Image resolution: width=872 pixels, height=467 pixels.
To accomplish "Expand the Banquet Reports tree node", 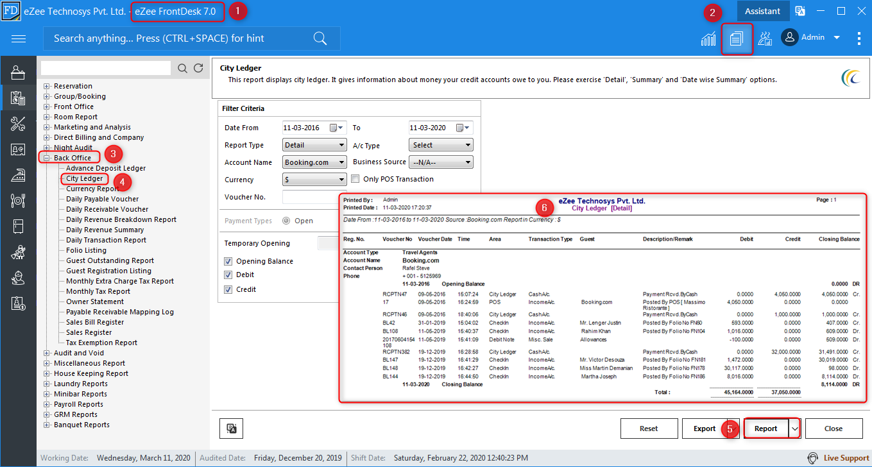I will click(47, 425).
